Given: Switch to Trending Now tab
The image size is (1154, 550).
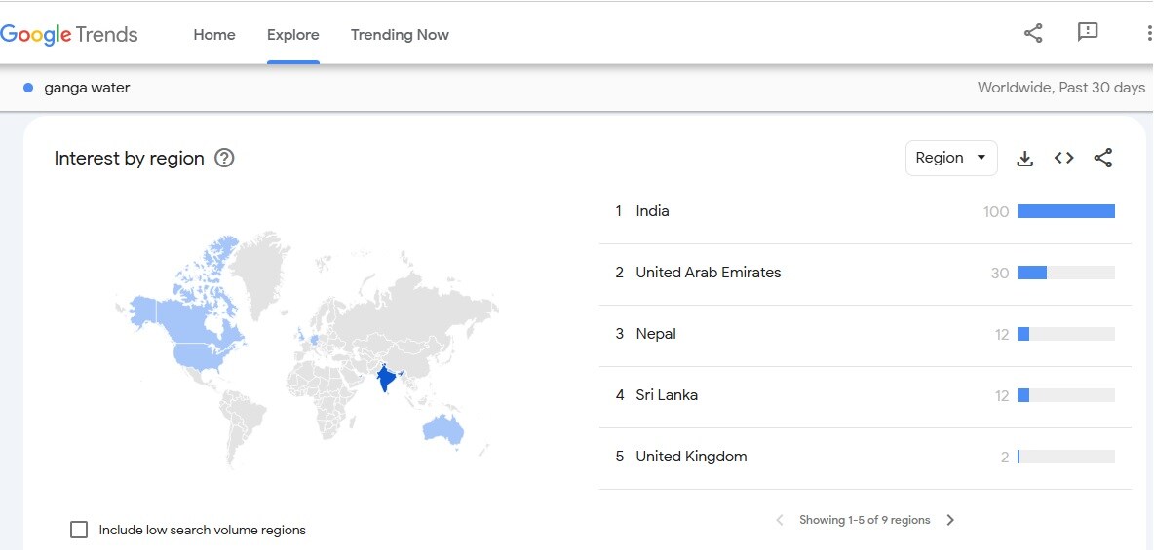Looking at the screenshot, I should [400, 35].
